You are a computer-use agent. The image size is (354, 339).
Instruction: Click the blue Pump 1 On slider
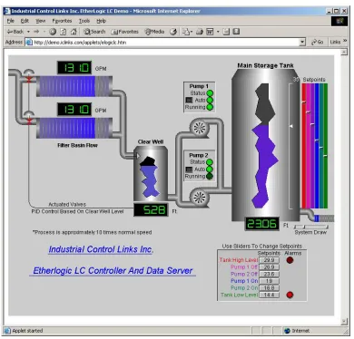pyautogui.click(x=317, y=146)
